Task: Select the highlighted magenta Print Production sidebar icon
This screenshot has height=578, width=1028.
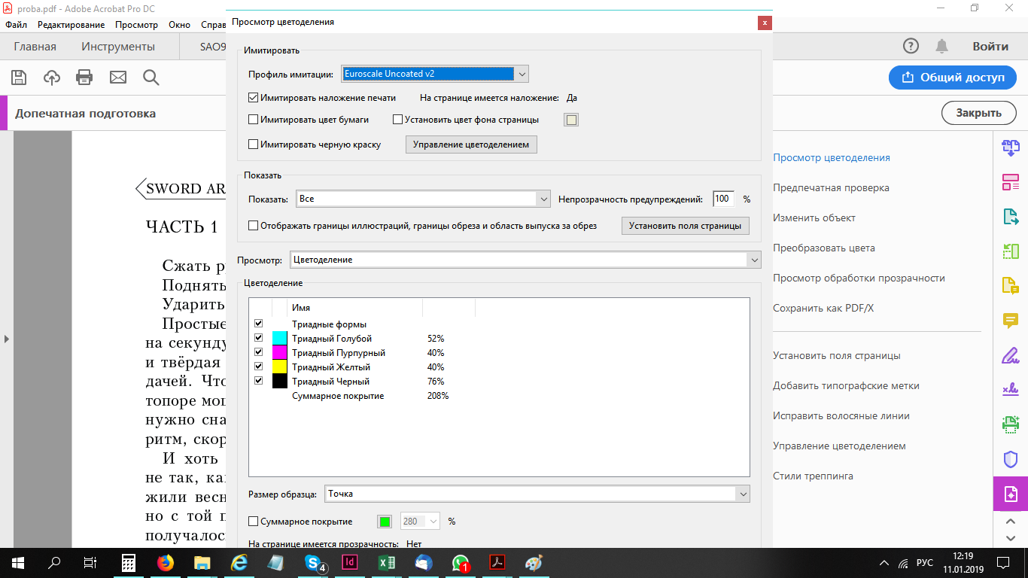Action: [x=1011, y=494]
